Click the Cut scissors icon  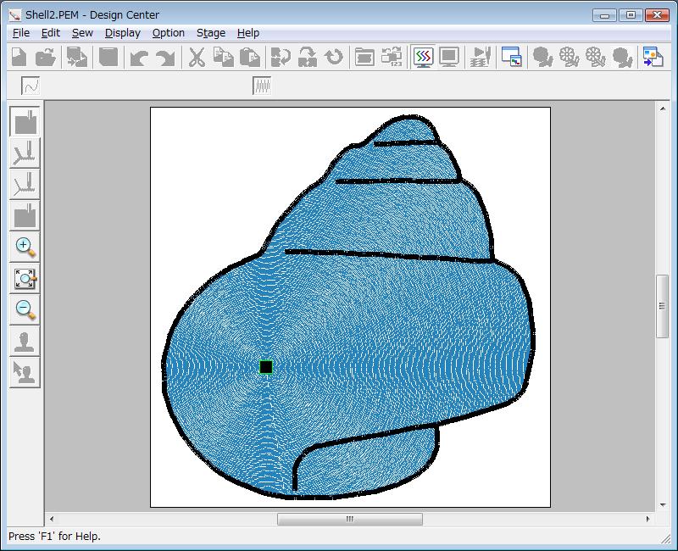(197, 57)
